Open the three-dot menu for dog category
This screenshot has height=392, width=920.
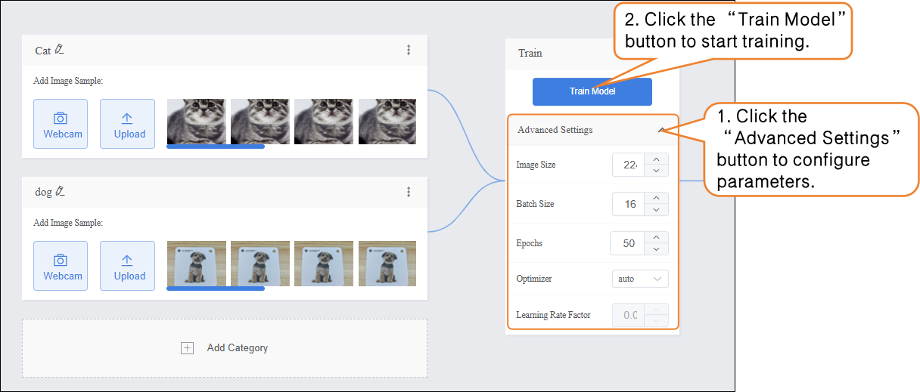click(409, 192)
